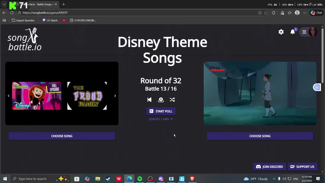The image size is (325, 183).
Task: Click the split screen icon in address bar
Action: pyautogui.click(x=260, y=13)
